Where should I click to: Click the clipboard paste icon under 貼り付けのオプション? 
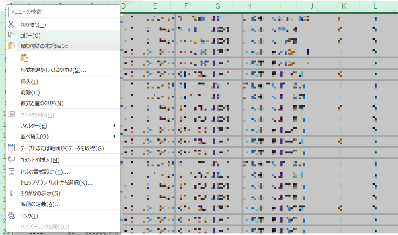pos(24,58)
